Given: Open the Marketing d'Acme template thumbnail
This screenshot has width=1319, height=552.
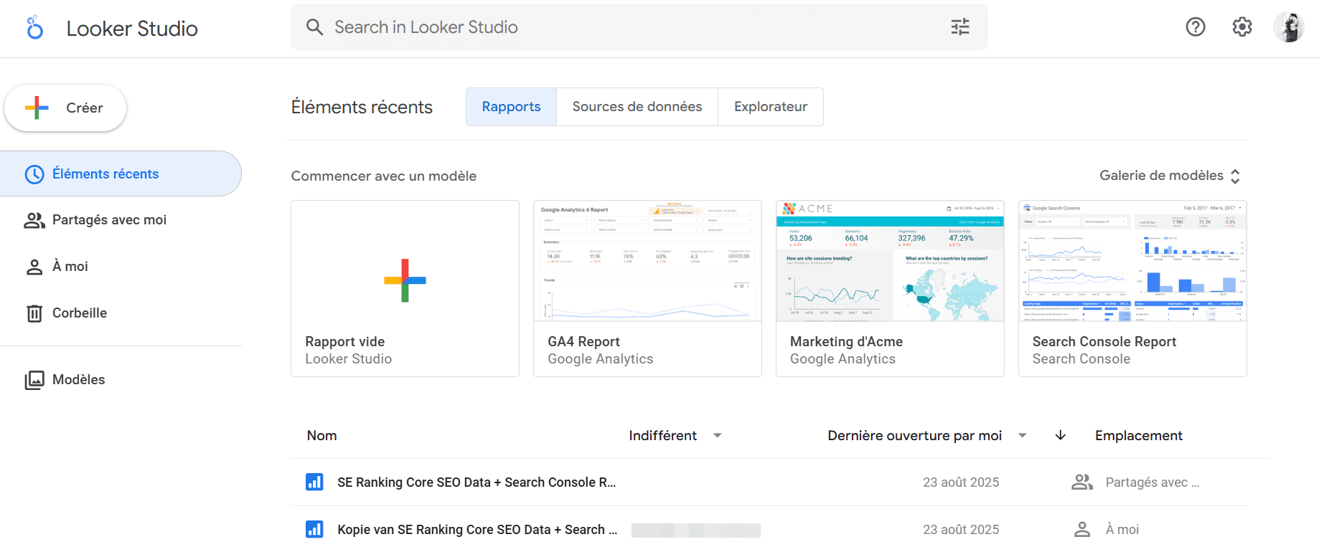Looking at the screenshot, I should click(890, 261).
